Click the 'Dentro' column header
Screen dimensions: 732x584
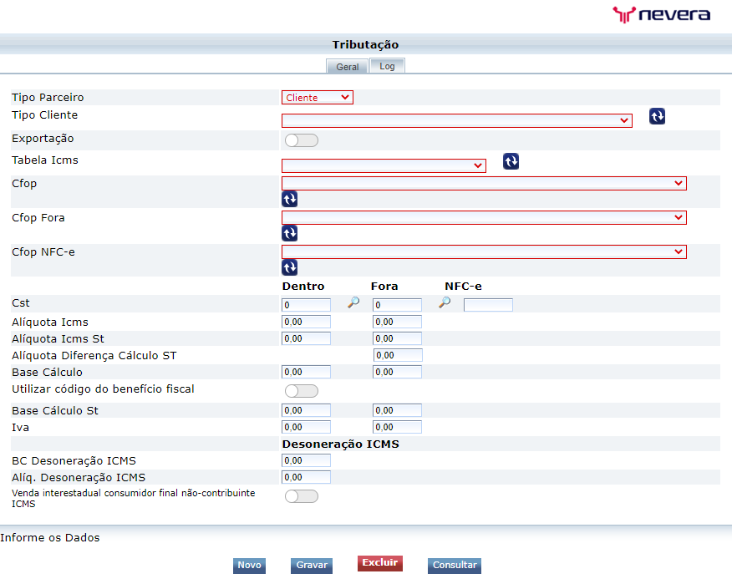[303, 287]
